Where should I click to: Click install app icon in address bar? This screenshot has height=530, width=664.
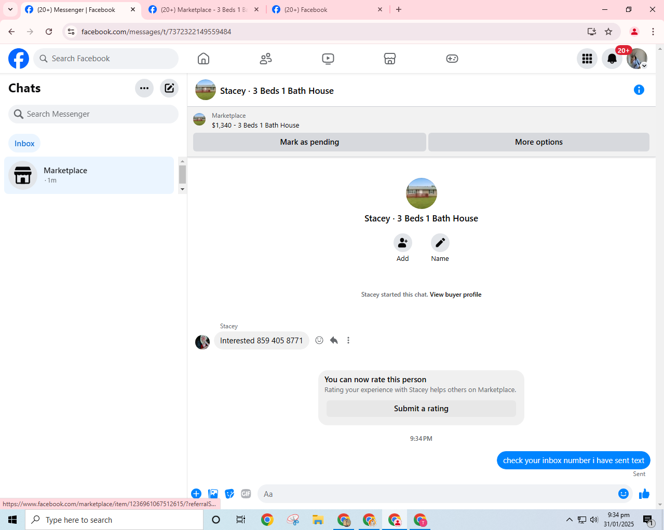pyautogui.click(x=591, y=32)
